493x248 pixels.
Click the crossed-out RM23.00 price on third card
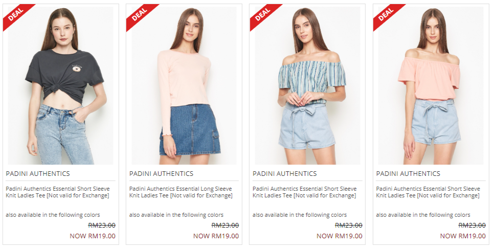(349, 226)
